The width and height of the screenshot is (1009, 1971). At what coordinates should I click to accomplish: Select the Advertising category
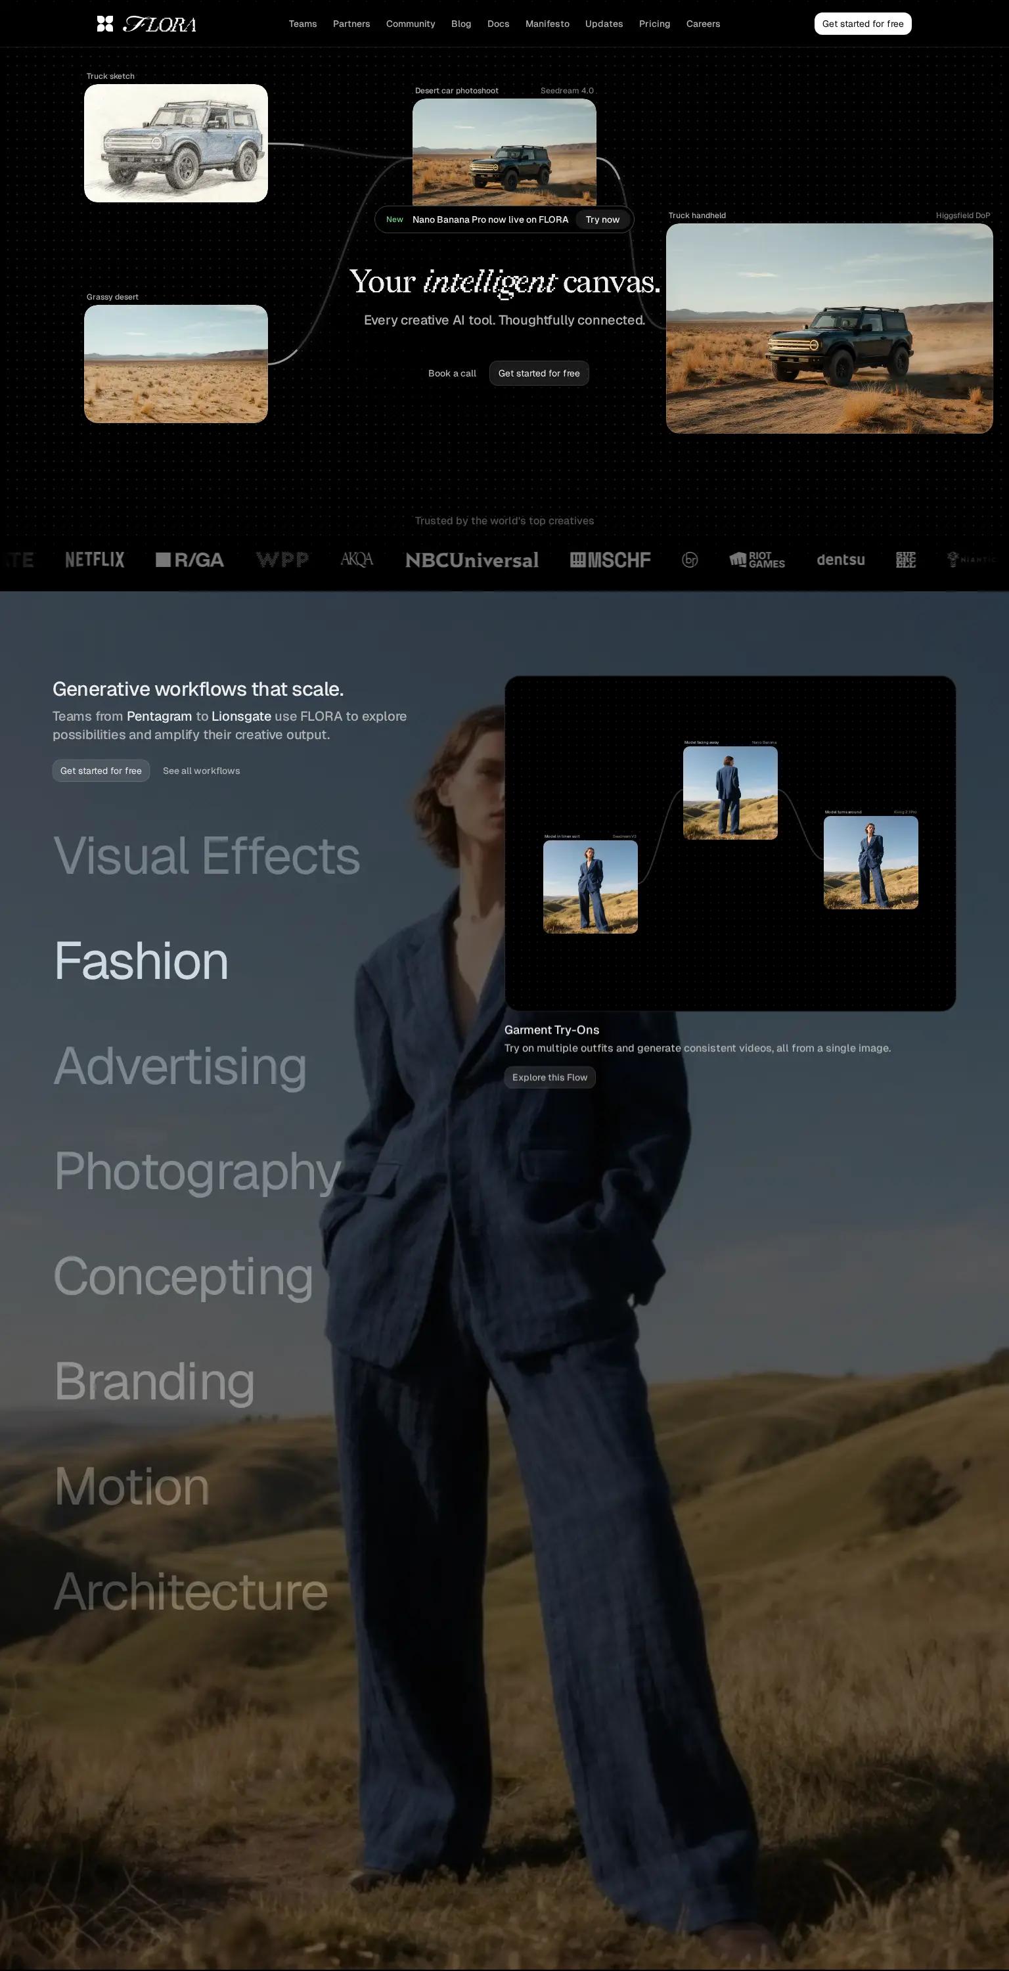click(x=181, y=1066)
